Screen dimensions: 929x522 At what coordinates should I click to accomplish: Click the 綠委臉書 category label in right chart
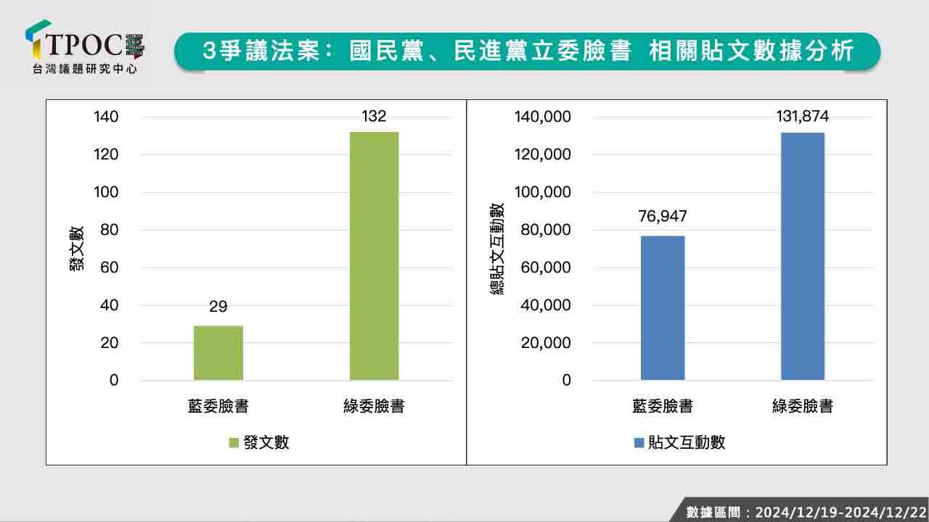(803, 406)
